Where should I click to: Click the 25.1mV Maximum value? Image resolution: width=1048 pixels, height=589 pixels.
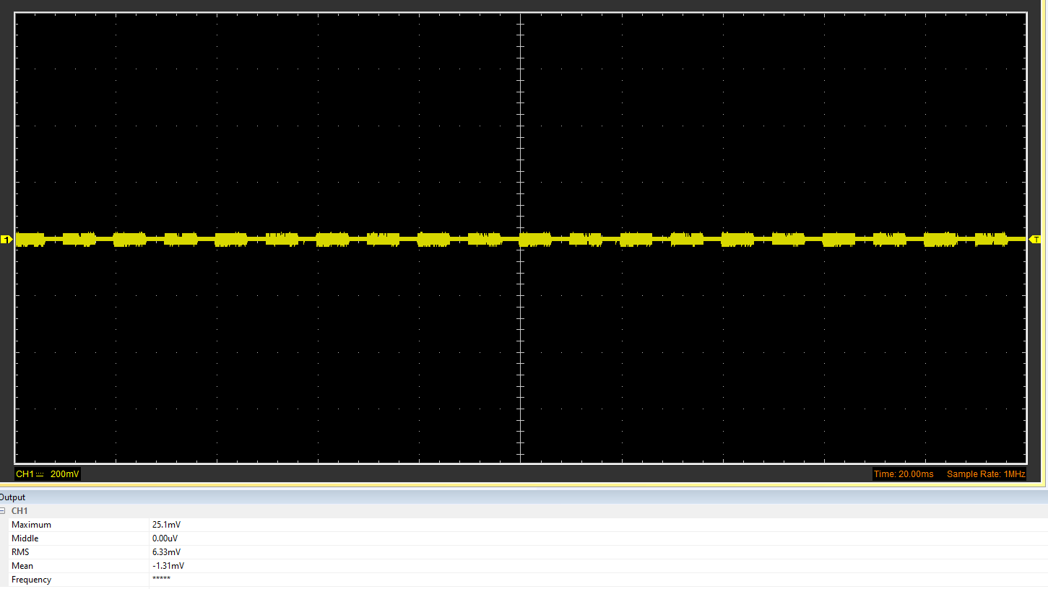(166, 525)
